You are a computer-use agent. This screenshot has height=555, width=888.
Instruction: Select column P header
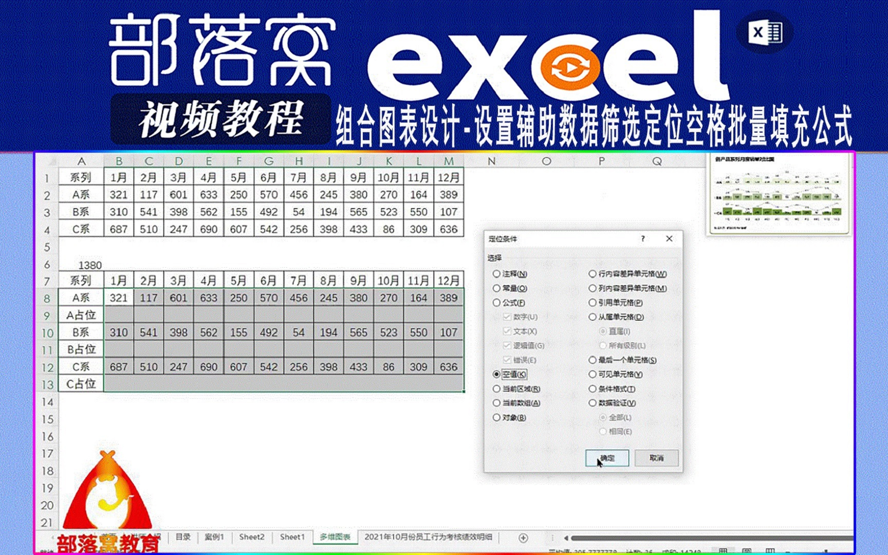601,161
